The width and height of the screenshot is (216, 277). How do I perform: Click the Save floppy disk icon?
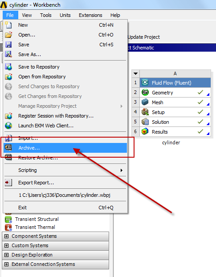[x=8, y=45]
